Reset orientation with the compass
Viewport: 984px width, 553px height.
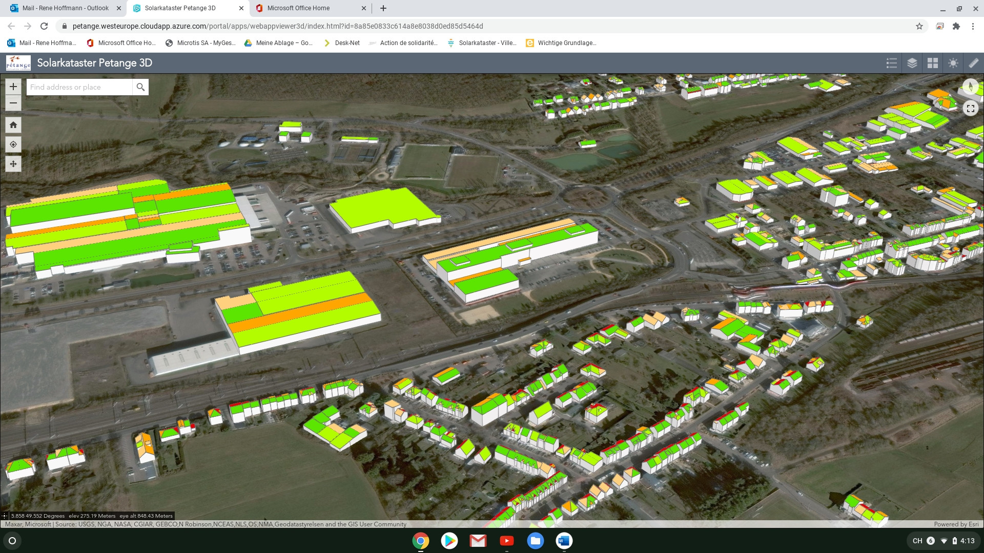coord(970,87)
